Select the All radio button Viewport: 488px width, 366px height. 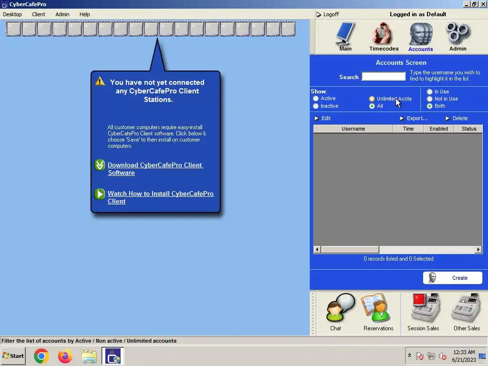pyautogui.click(x=372, y=106)
